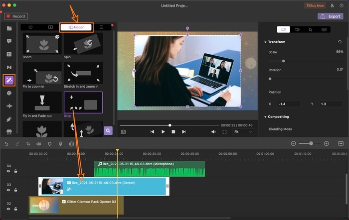
Task: Click the Record button
Action: [x=16, y=16]
